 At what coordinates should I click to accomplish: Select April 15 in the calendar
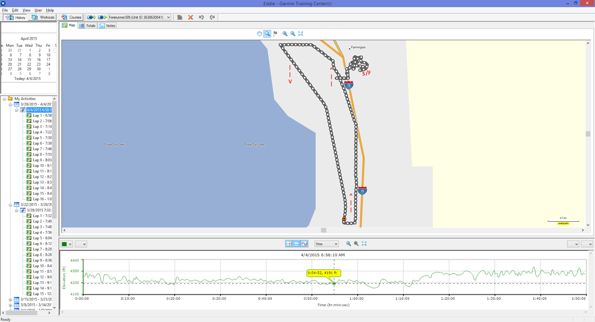29,59
